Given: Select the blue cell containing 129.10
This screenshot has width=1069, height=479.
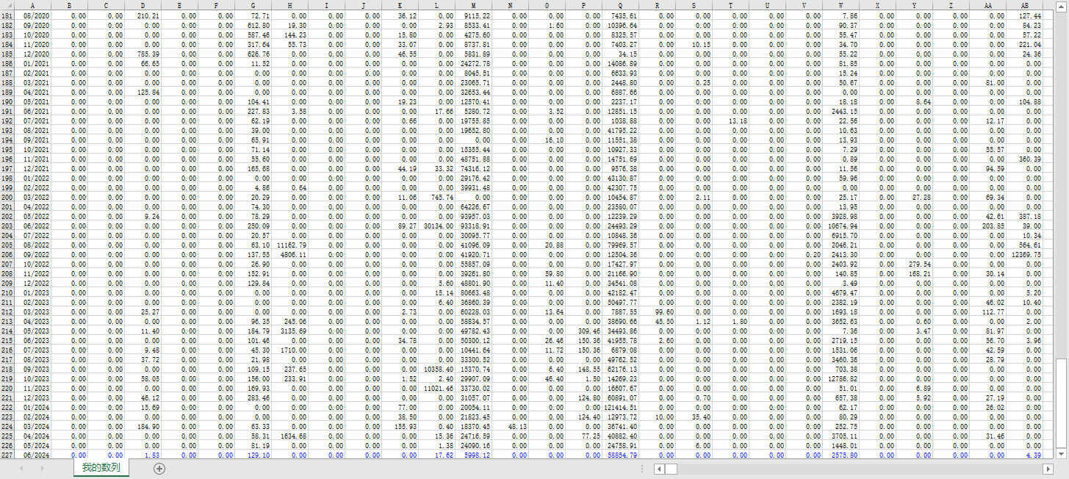Looking at the screenshot, I should tap(253, 455).
